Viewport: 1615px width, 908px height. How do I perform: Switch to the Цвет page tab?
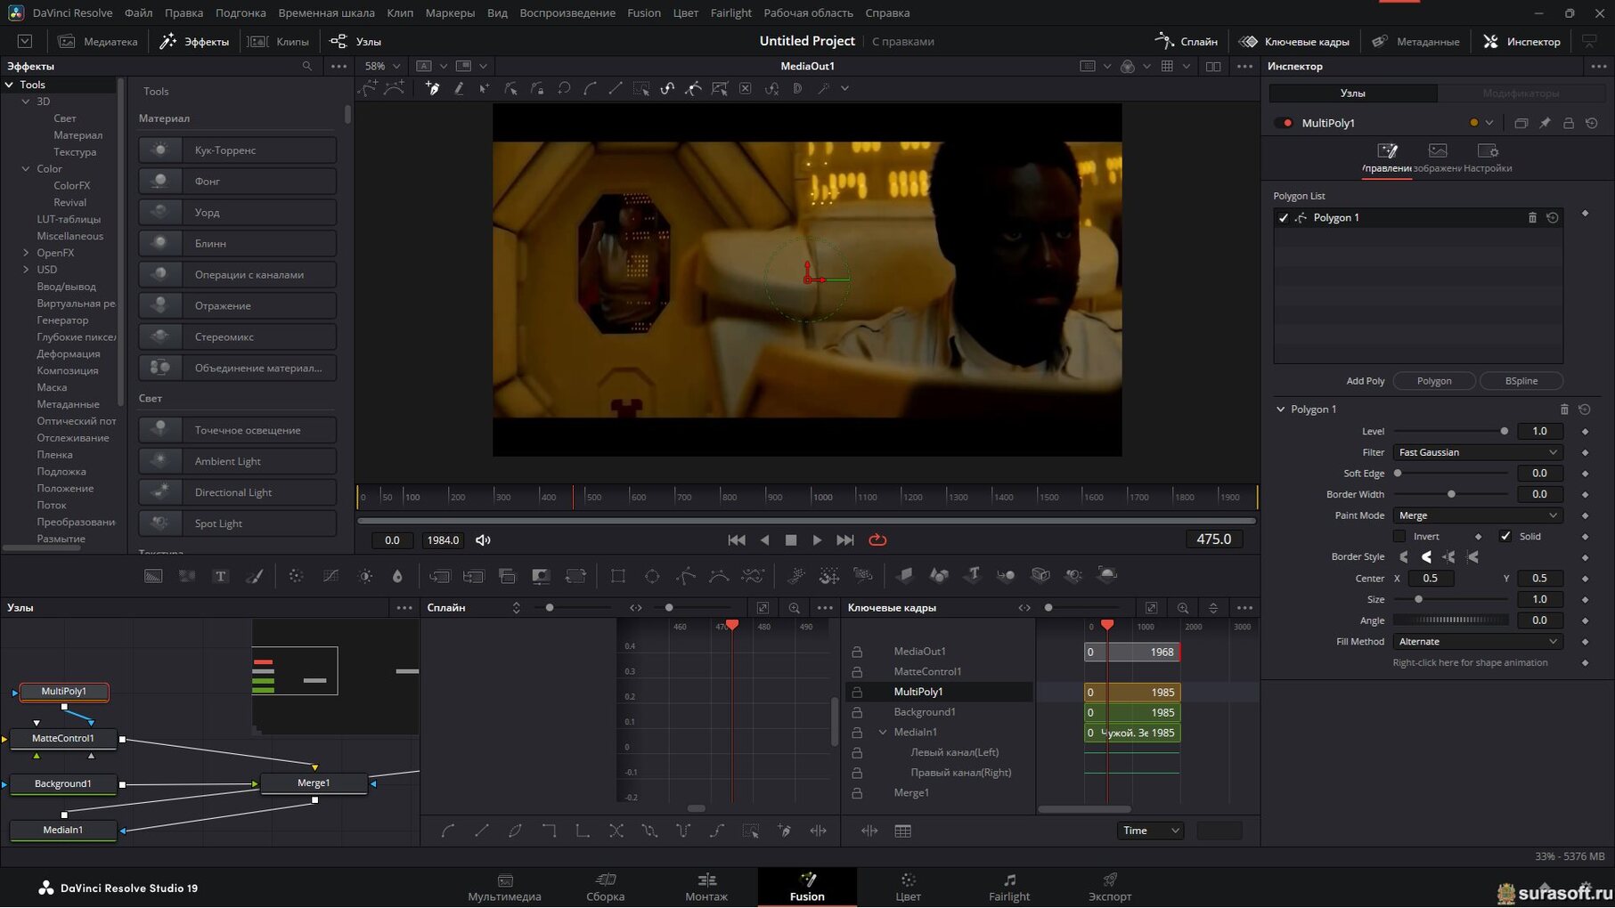pos(908,888)
